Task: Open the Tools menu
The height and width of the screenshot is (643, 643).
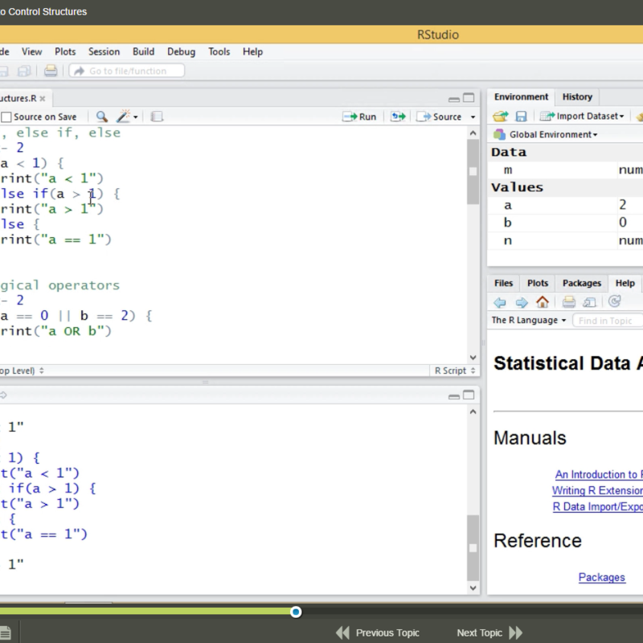Action: coord(219,51)
